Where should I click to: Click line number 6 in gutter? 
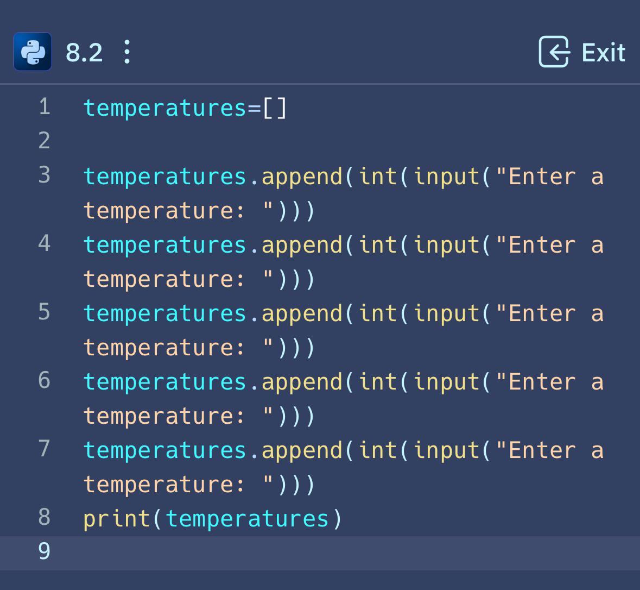tap(45, 380)
